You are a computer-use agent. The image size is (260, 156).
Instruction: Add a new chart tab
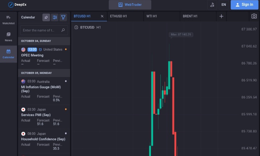[221, 16]
